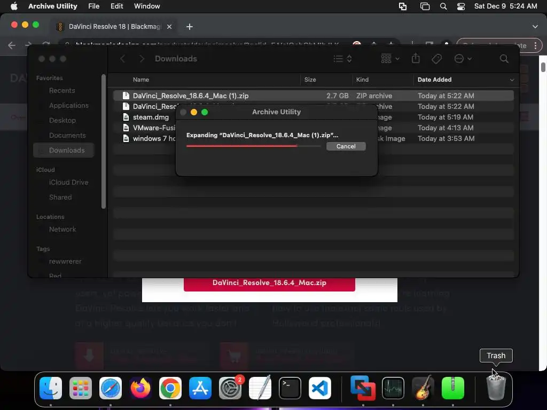Click Archive Utility icon in Dock
547x410 pixels.
pyautogui.click(x=453, y=388)
